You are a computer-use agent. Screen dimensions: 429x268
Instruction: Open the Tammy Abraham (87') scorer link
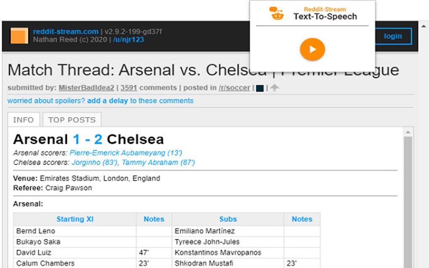(158, 162)
